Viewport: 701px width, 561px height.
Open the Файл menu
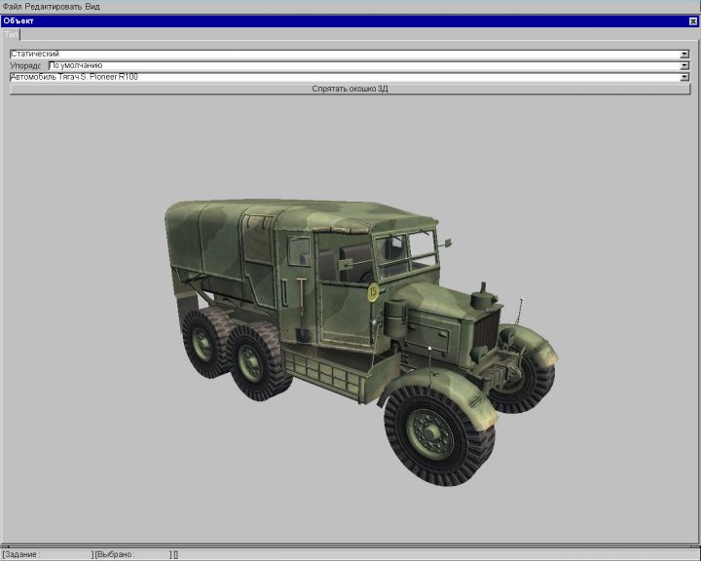[x=11, y=6]
